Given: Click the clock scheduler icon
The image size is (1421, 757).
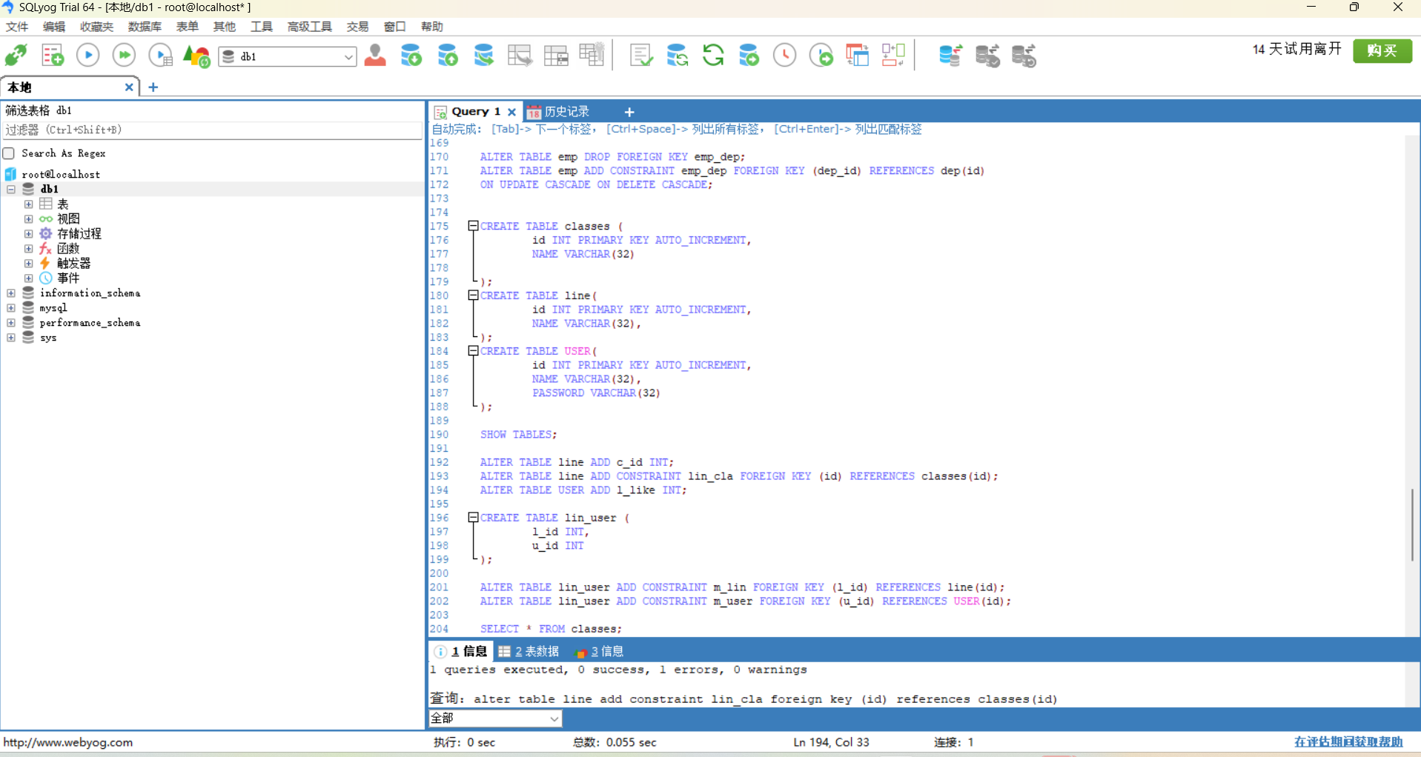Looking at the screenshot, I should point(784,56).
